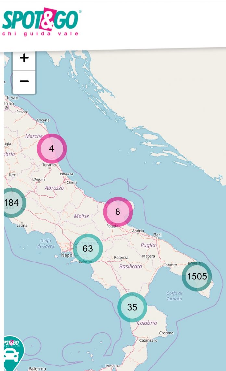The image size is (226, 371).
Task: Click the Bari city label
Action: [x=157, y=235]
